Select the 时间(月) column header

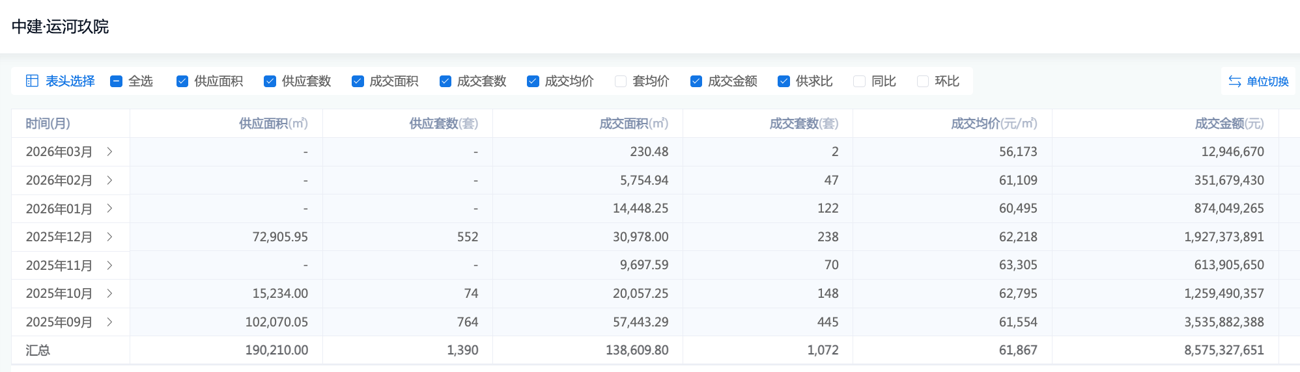(48, 124)
